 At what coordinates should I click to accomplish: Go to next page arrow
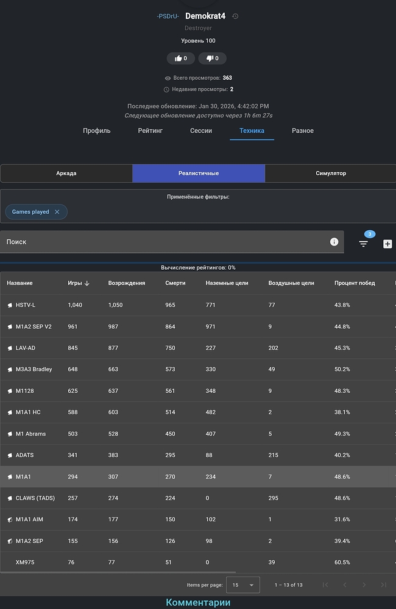pos(364,585)
